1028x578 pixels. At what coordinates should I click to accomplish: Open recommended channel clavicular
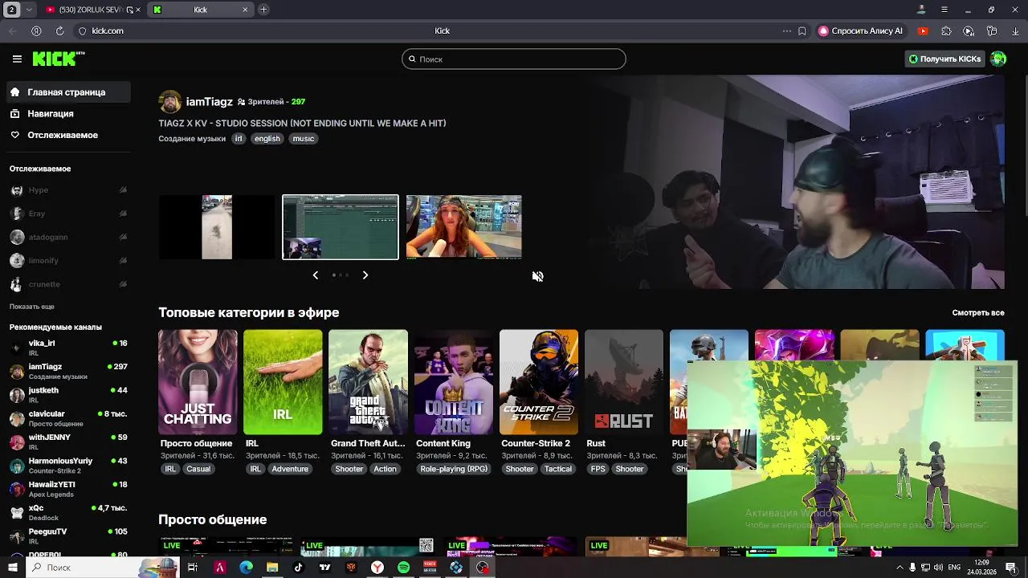coord(68,418)
